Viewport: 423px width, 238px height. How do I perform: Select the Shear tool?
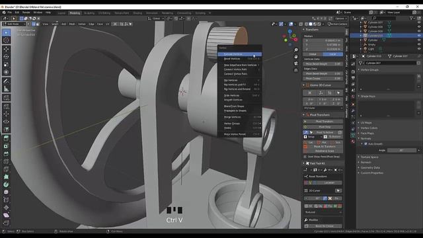click(6, 215)
